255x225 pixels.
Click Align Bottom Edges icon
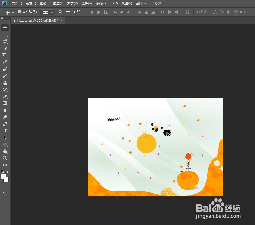tap(106, 12)
